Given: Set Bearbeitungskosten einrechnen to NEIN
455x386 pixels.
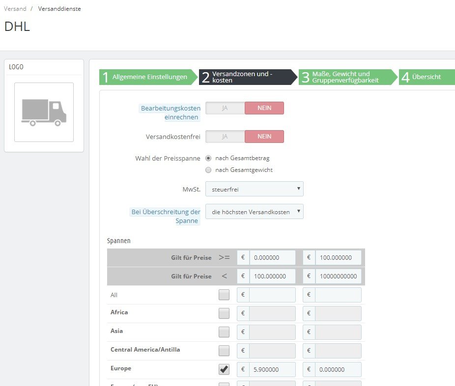Looking at the screenshot, I should point(264,108).
